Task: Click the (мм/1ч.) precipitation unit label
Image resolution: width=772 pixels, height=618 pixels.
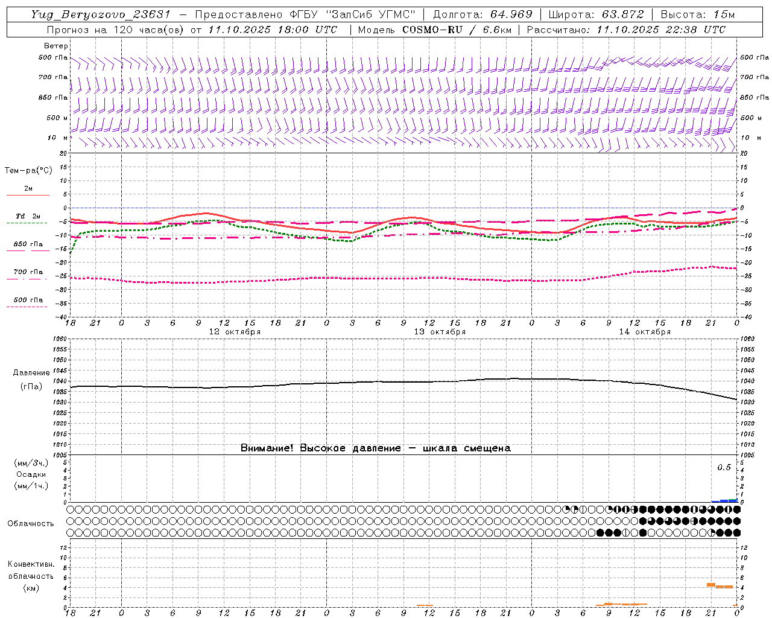Action: [x=31, y=486]
